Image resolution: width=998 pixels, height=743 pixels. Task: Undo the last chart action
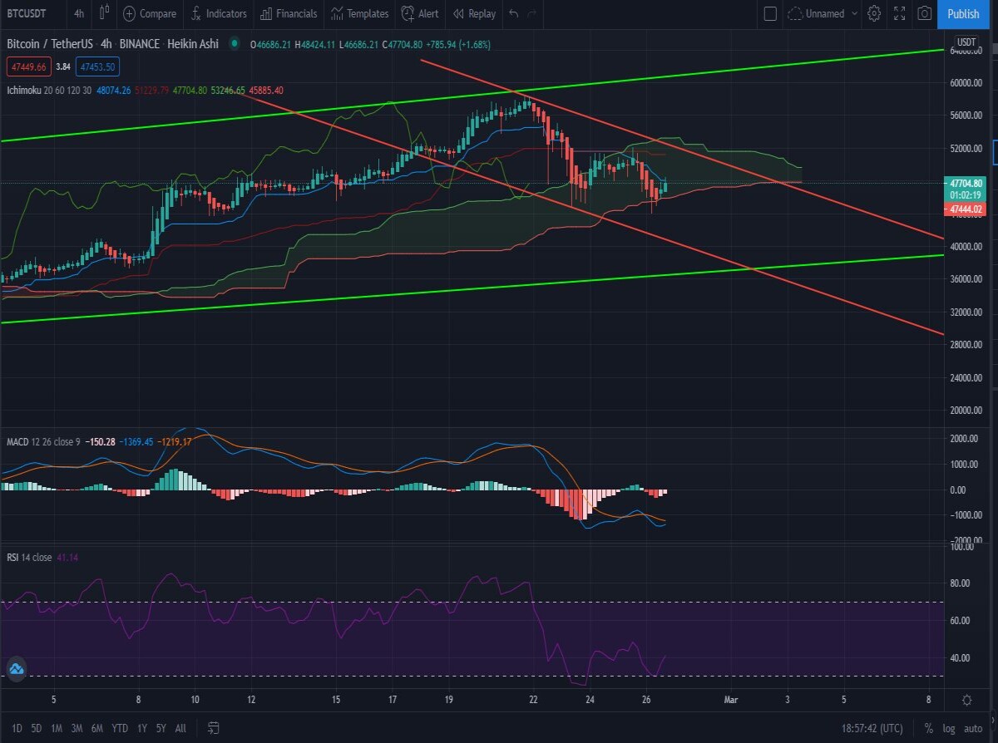pos(513,13)
